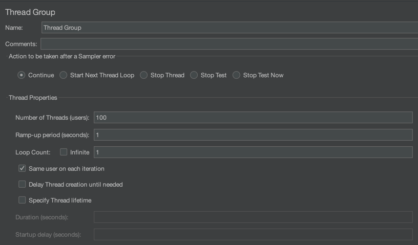Click the Duration (seconds) input field
This screenshot has height=245, width=418.
[x=253, y=217]
